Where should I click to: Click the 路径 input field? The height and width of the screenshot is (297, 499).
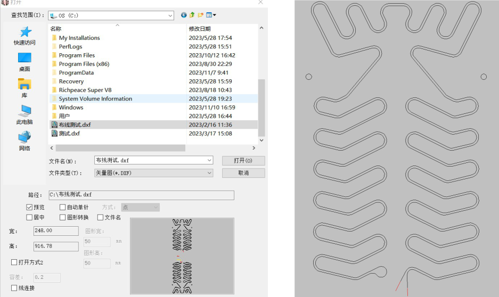(141, 195)
